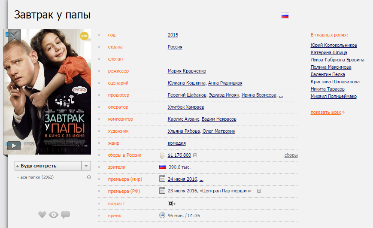Open the dropdown arrow beside Буду смотреть

(x=86, y=166)
